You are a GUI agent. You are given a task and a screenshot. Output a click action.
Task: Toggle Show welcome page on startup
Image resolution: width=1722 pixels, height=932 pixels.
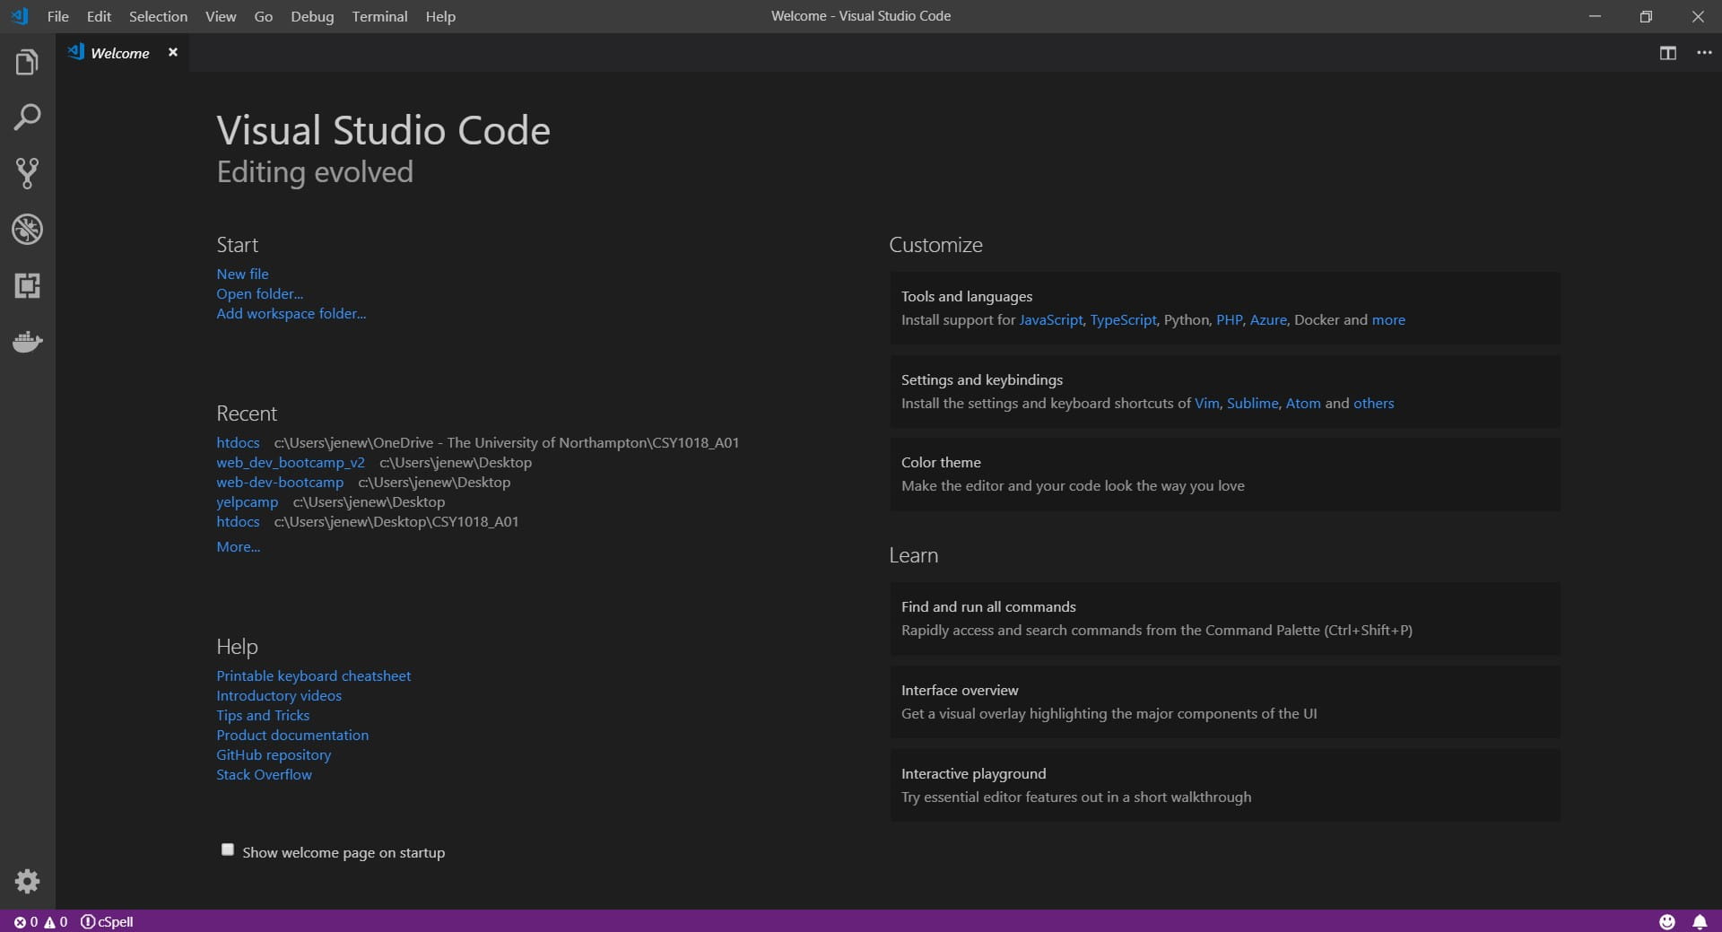tap(228, 849)
